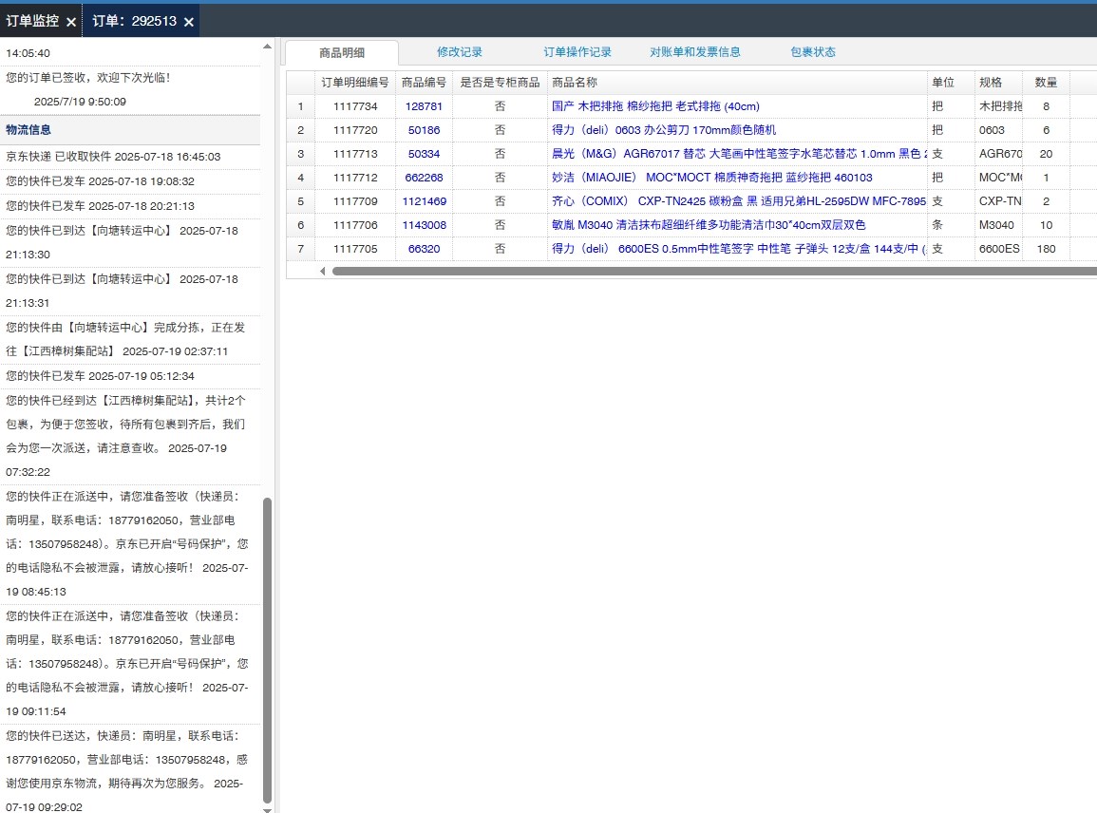This screenshot has height=813, width=1097.
Task: Open product number link 1121469
Action: pyautogui.click(x=424, y=201)
